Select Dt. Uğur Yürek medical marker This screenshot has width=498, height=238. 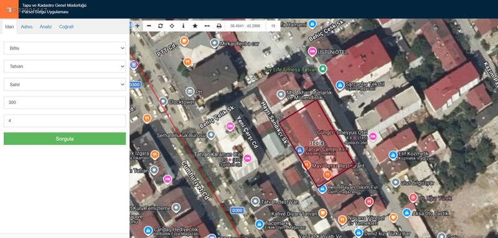(413, 198)
